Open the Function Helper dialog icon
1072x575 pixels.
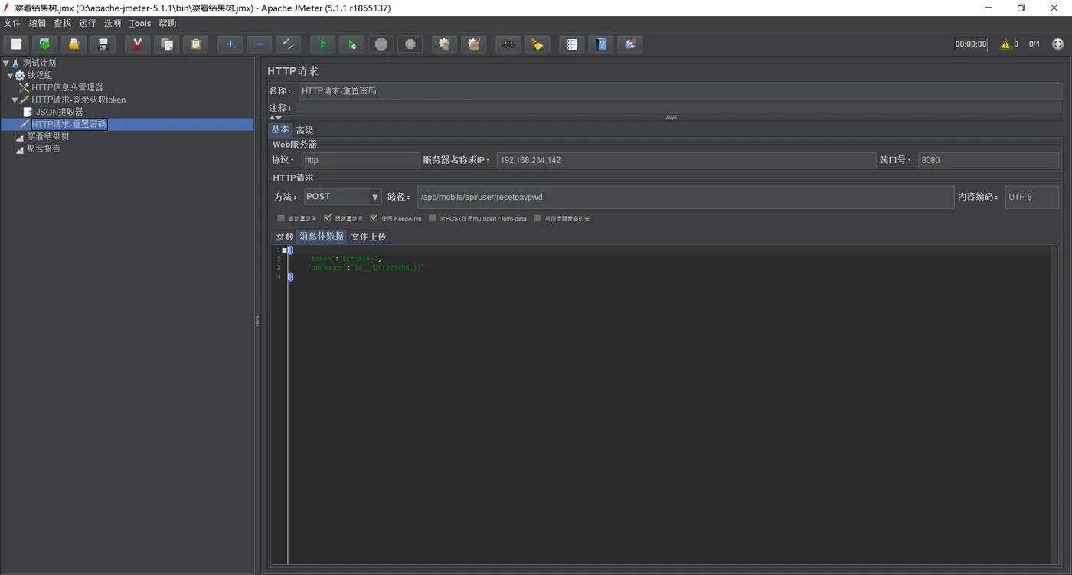tap(571, 44)
